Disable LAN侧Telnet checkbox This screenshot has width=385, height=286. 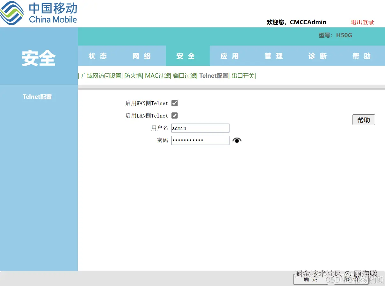coord(174,115)
